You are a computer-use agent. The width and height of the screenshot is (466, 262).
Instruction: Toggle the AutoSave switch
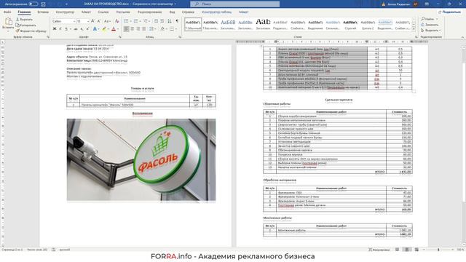click(x=33, y=4)
